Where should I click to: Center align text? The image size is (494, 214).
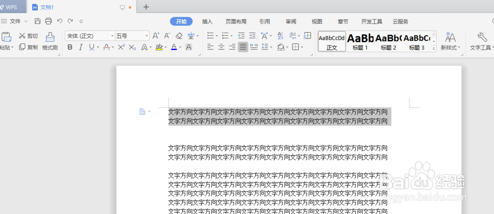[x=221, y=47]
